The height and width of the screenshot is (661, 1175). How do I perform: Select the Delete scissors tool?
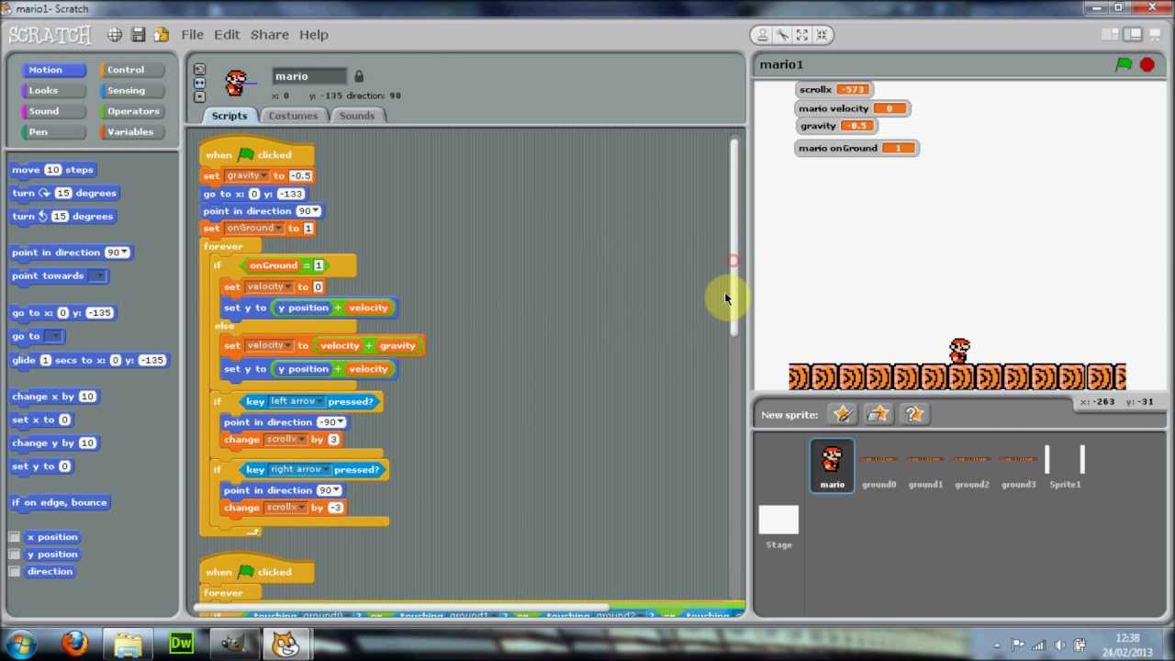tap(782, 35)
